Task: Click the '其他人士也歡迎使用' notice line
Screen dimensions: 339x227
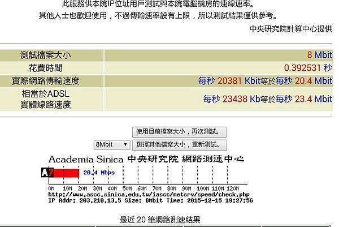Action: [x=158, y=16]
